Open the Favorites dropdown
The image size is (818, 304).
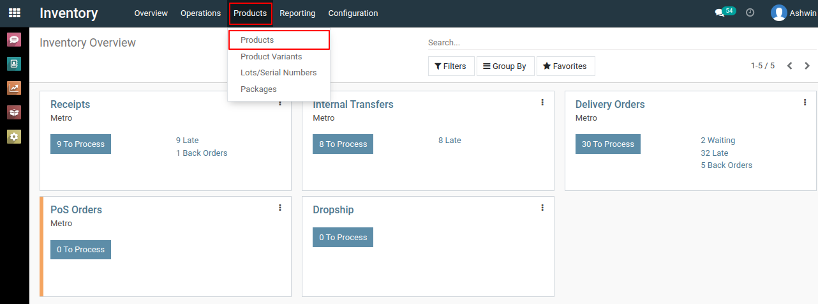tap(566, 66)
